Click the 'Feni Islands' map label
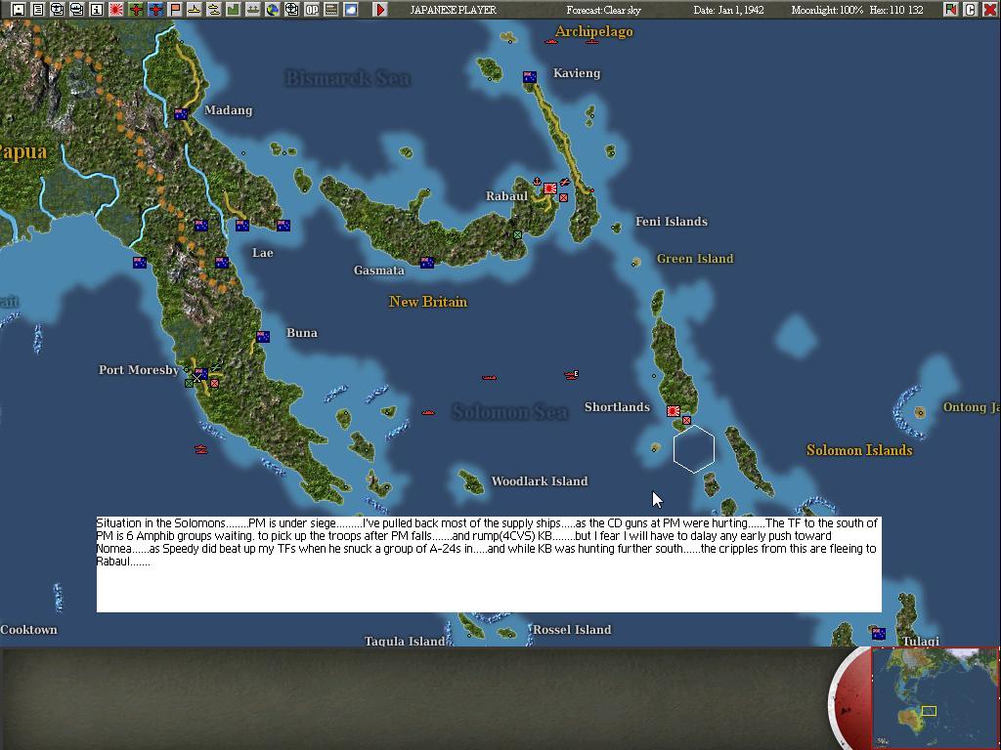The height and width of the screenshot is (750, 1001). [x=672, y=222]
